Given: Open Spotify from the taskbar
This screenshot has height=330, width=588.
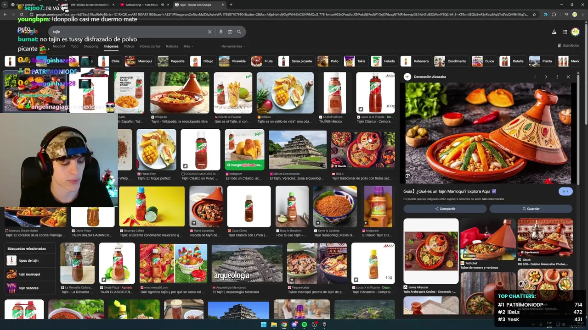Looking at the screenshot, I should [304, 324].
